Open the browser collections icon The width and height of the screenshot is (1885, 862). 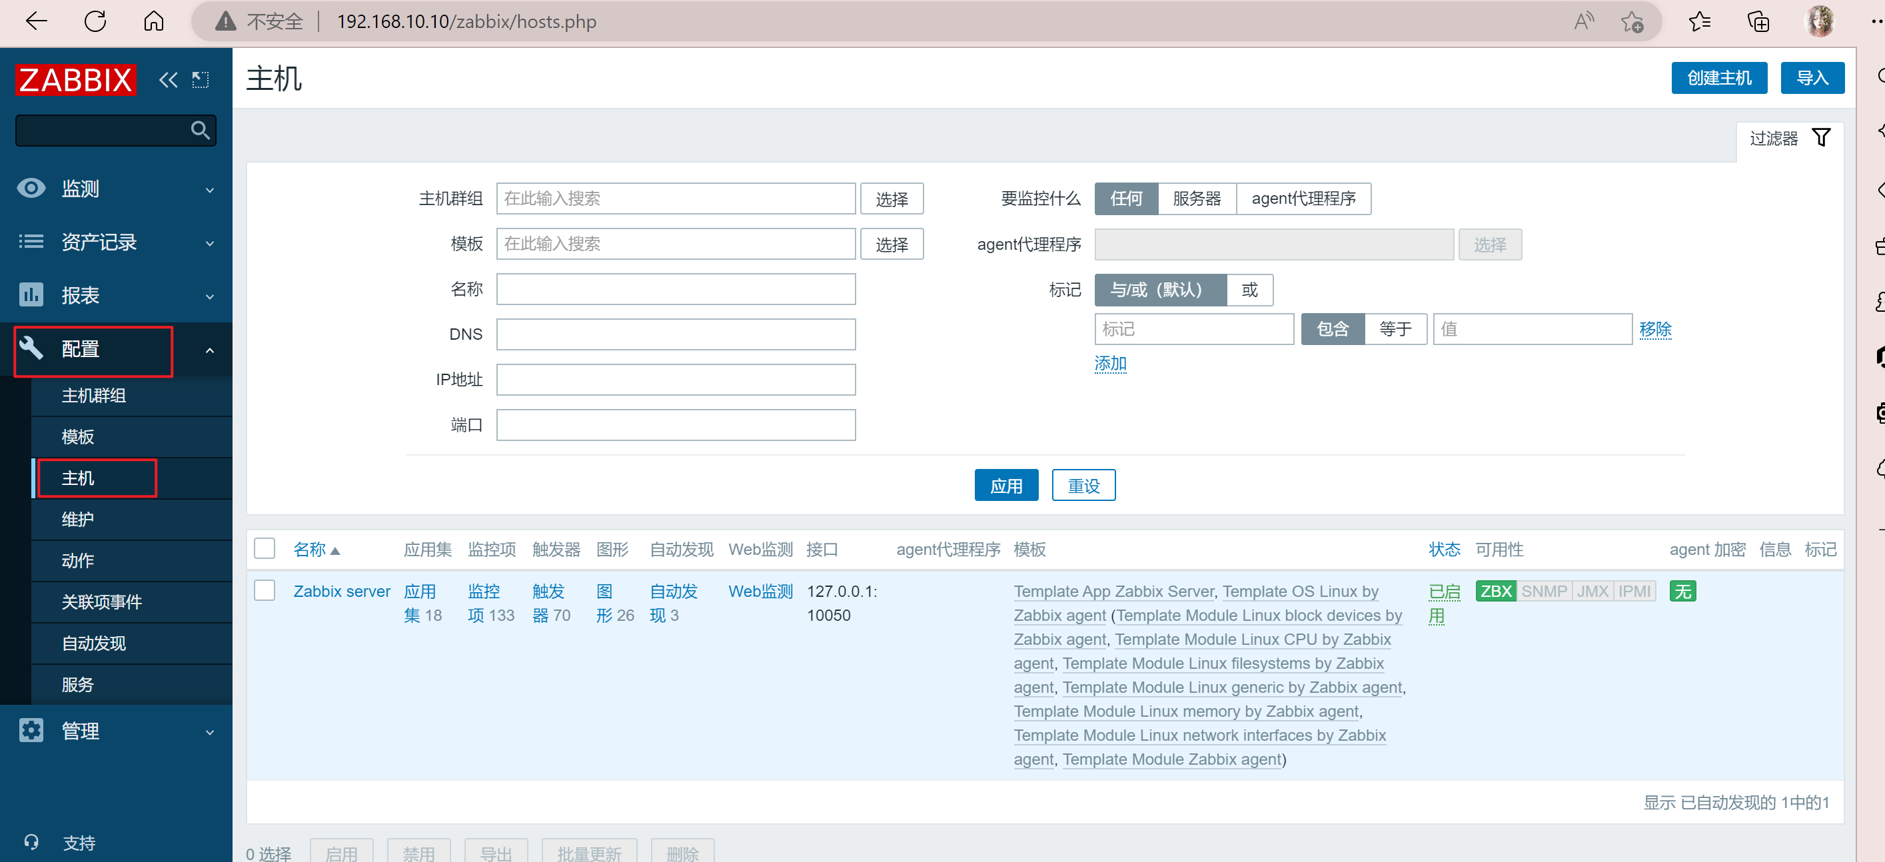coord(1758,21)
